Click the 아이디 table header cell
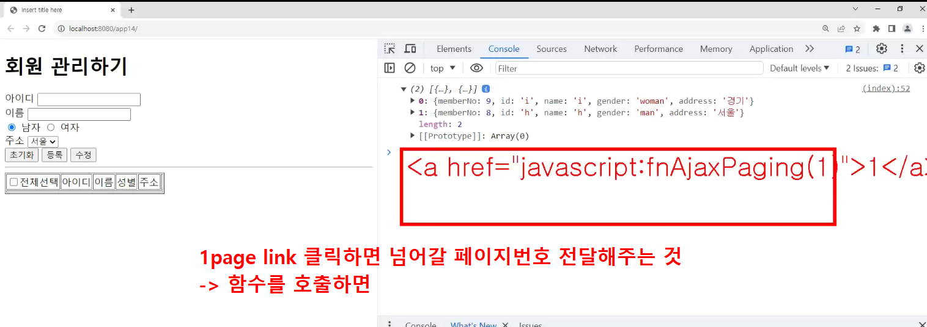This screenshot has height=327, width=927. (76, 182)
